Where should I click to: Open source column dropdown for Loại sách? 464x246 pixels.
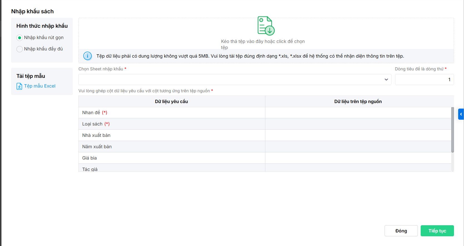pos(358,124)
